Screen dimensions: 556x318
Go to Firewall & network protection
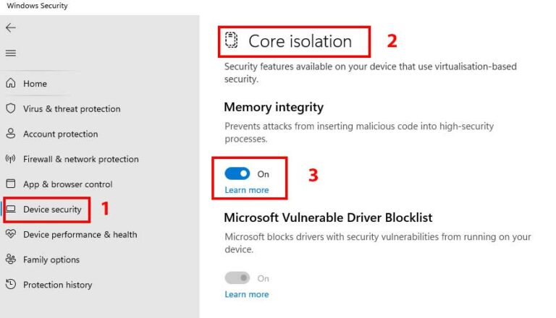click(80, 159)
